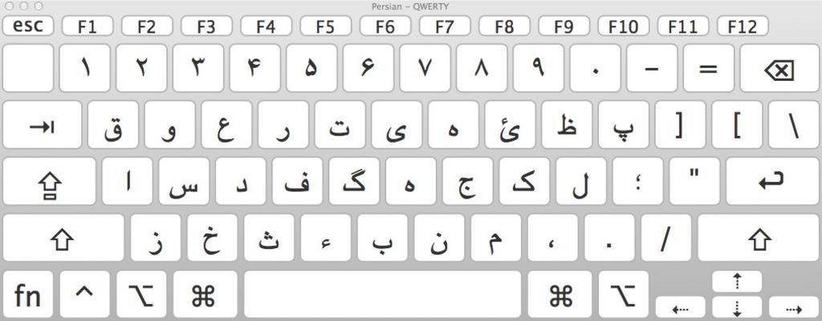Toggle the left shift key
The width and height of the screenshot is (822, 321).
tap(63, 238)
